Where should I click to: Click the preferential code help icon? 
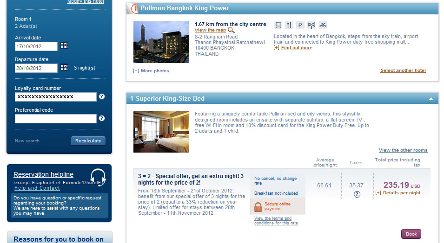point(102,118)
